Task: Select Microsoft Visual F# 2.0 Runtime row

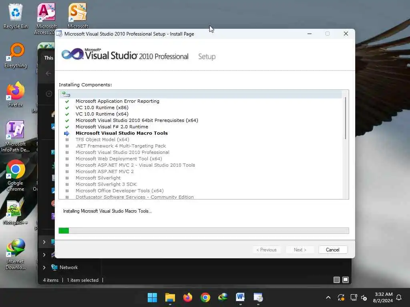Action: 112,127
